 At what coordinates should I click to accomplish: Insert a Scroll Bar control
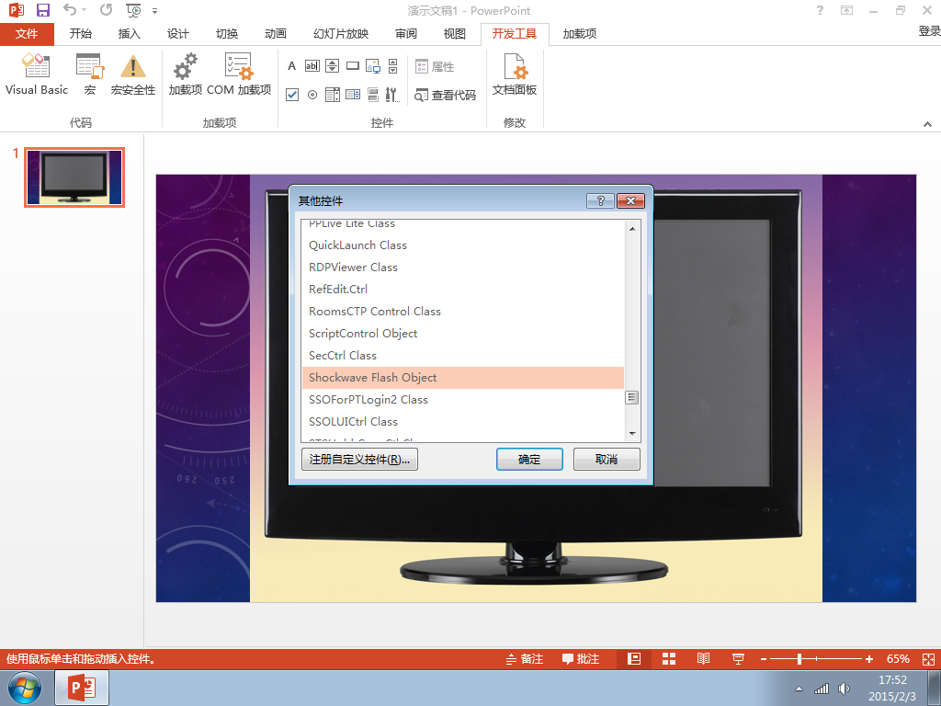tap(392, 66)
